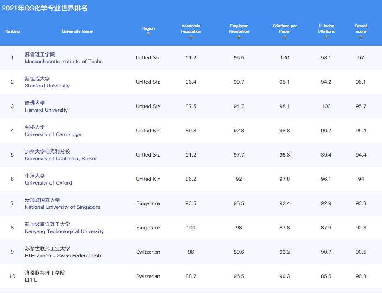The width and height of the screenshot is (382, 293).
Task: Select Berkeley's employer reputation 97.7
Action: [x=239, y=155]
